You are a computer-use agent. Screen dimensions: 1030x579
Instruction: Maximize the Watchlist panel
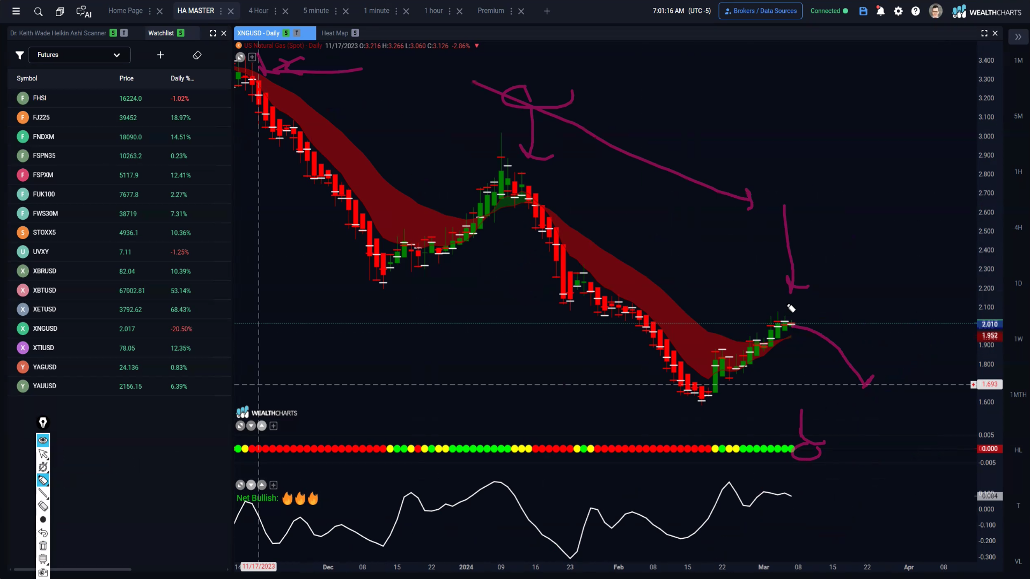(213, 33)
